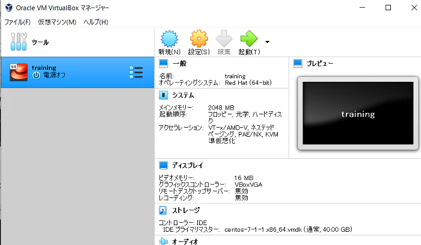The image size is (421, 245).
Task: Click the Preview (プレビュー) heading
Action: (320, 63)
